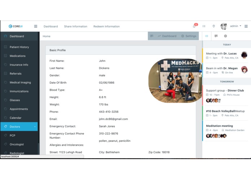Switch to the aside messages tab
This screenshot has height=179, width=251.
[x=216, y=36]
